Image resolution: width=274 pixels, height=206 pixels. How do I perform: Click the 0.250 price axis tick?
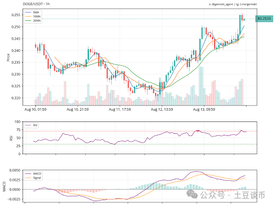pyautogui.click(x=16, y=27)
